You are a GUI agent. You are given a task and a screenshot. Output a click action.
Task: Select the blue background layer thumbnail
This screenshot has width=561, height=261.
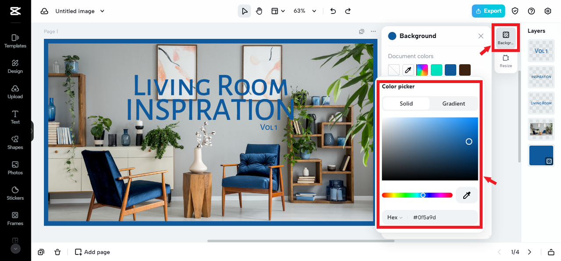point(541,156)
